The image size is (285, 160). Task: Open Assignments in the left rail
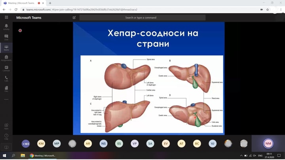coord(6,58)
